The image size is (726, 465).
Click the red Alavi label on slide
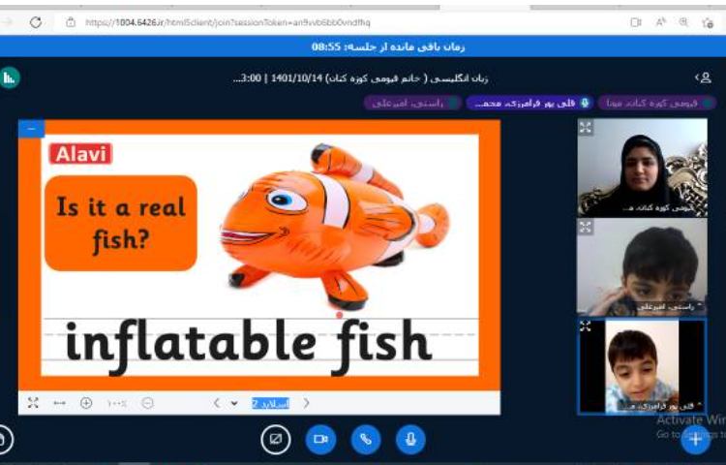coord(80,154)
